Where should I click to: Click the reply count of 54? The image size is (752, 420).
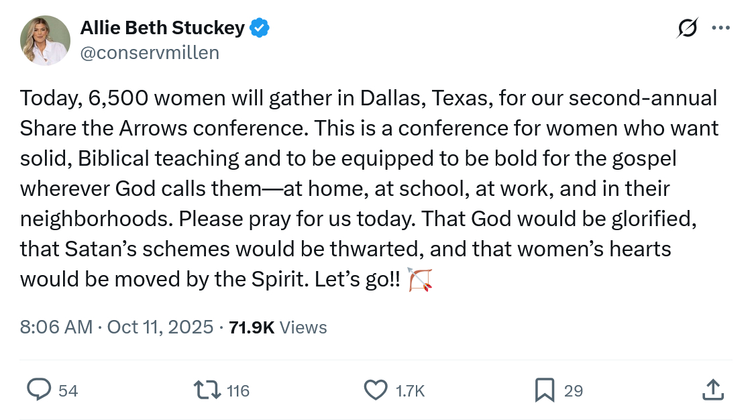[x=68, y=390]
